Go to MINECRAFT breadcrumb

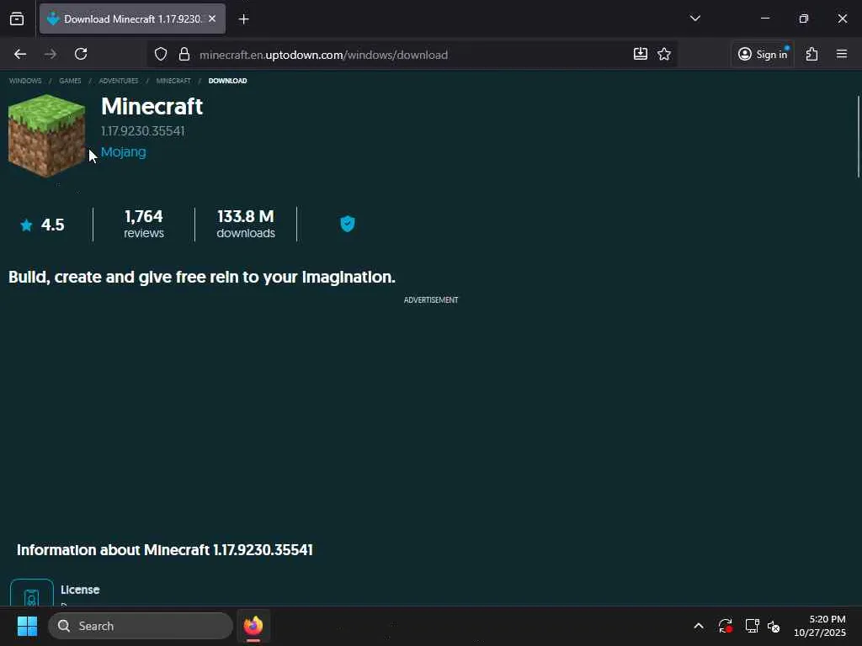click(173, 81)
